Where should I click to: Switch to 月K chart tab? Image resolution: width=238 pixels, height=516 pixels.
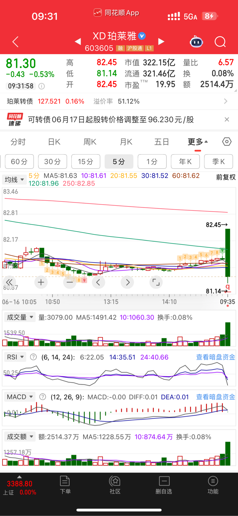(x=126, y=142)
